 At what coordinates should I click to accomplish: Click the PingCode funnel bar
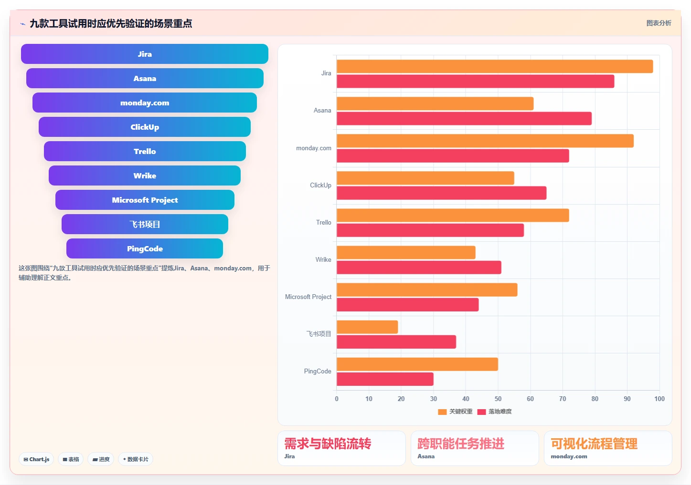(x=145, y=248)
